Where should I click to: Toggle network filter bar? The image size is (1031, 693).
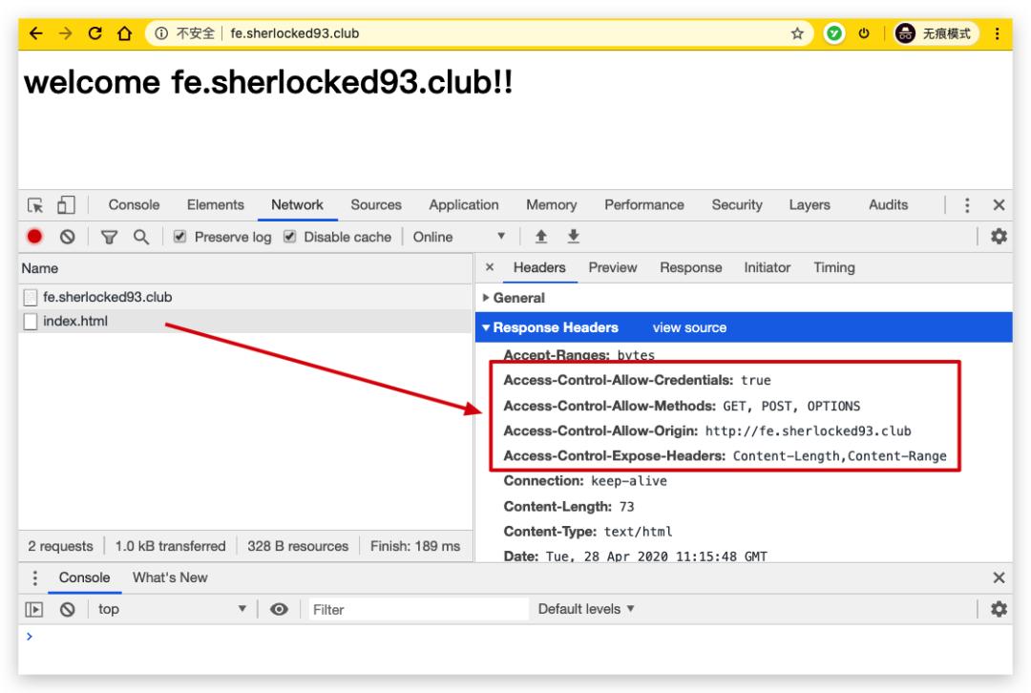tap(109, 237)
